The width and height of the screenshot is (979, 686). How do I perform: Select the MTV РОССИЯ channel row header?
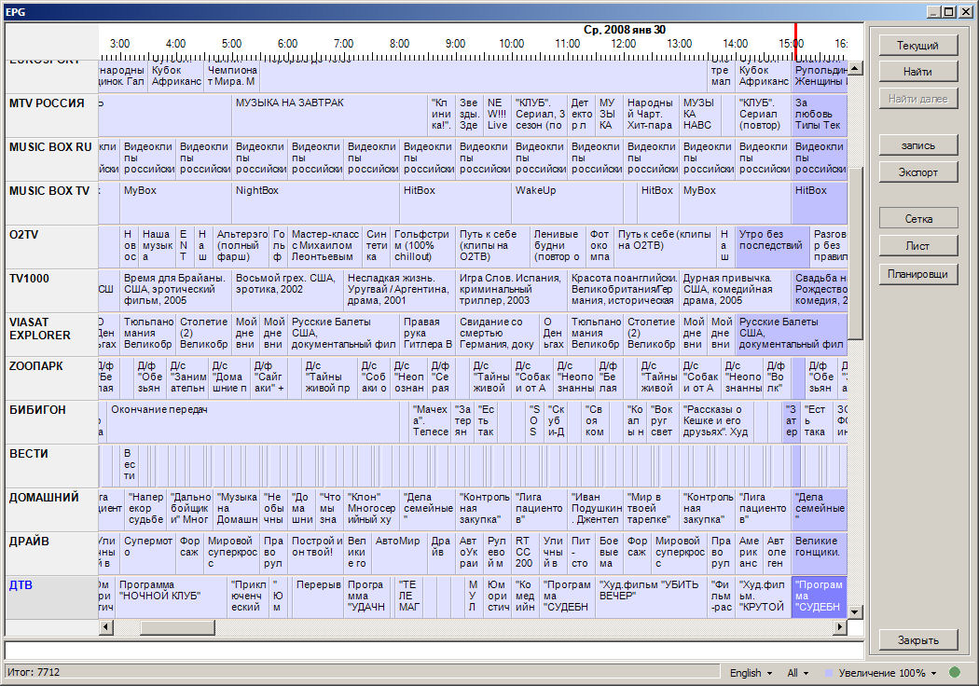52,116
